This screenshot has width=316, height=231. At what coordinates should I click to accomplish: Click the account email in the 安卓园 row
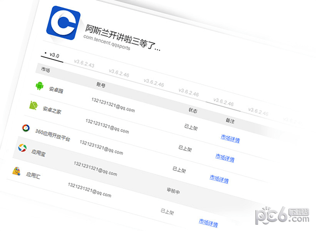click(x=113, y=105)
